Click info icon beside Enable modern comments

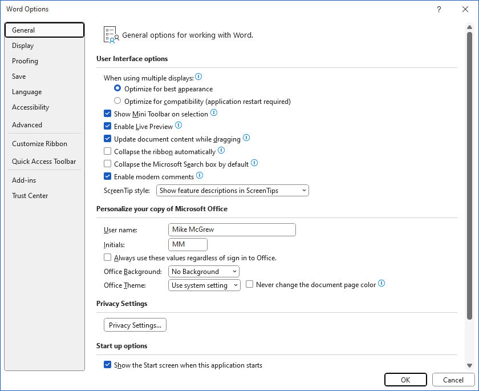point(200,175)
